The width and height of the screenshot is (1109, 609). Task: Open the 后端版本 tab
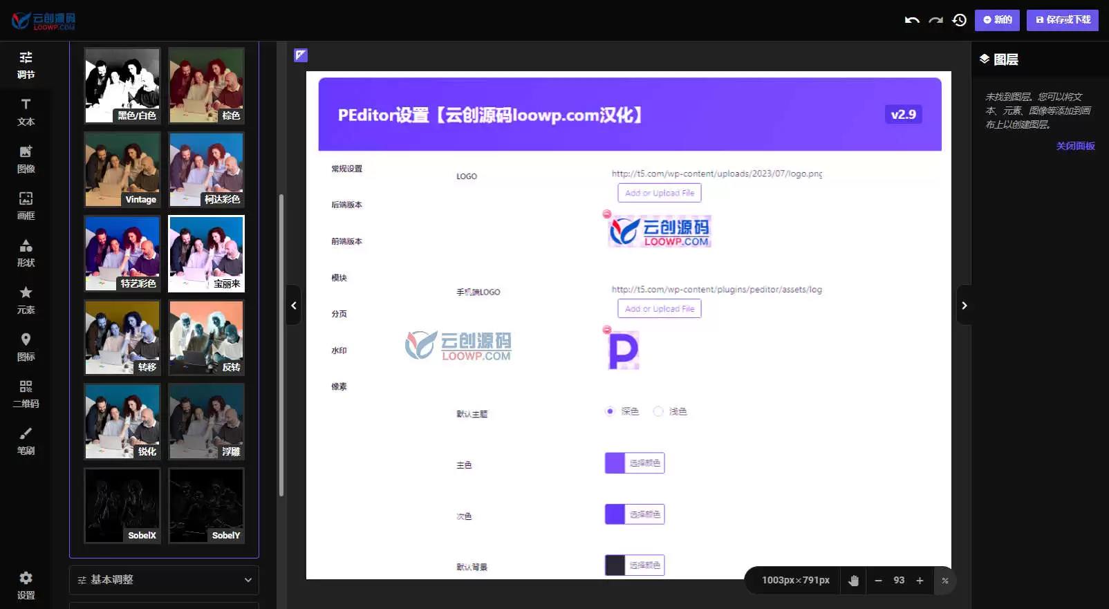(x=346, y=205)
